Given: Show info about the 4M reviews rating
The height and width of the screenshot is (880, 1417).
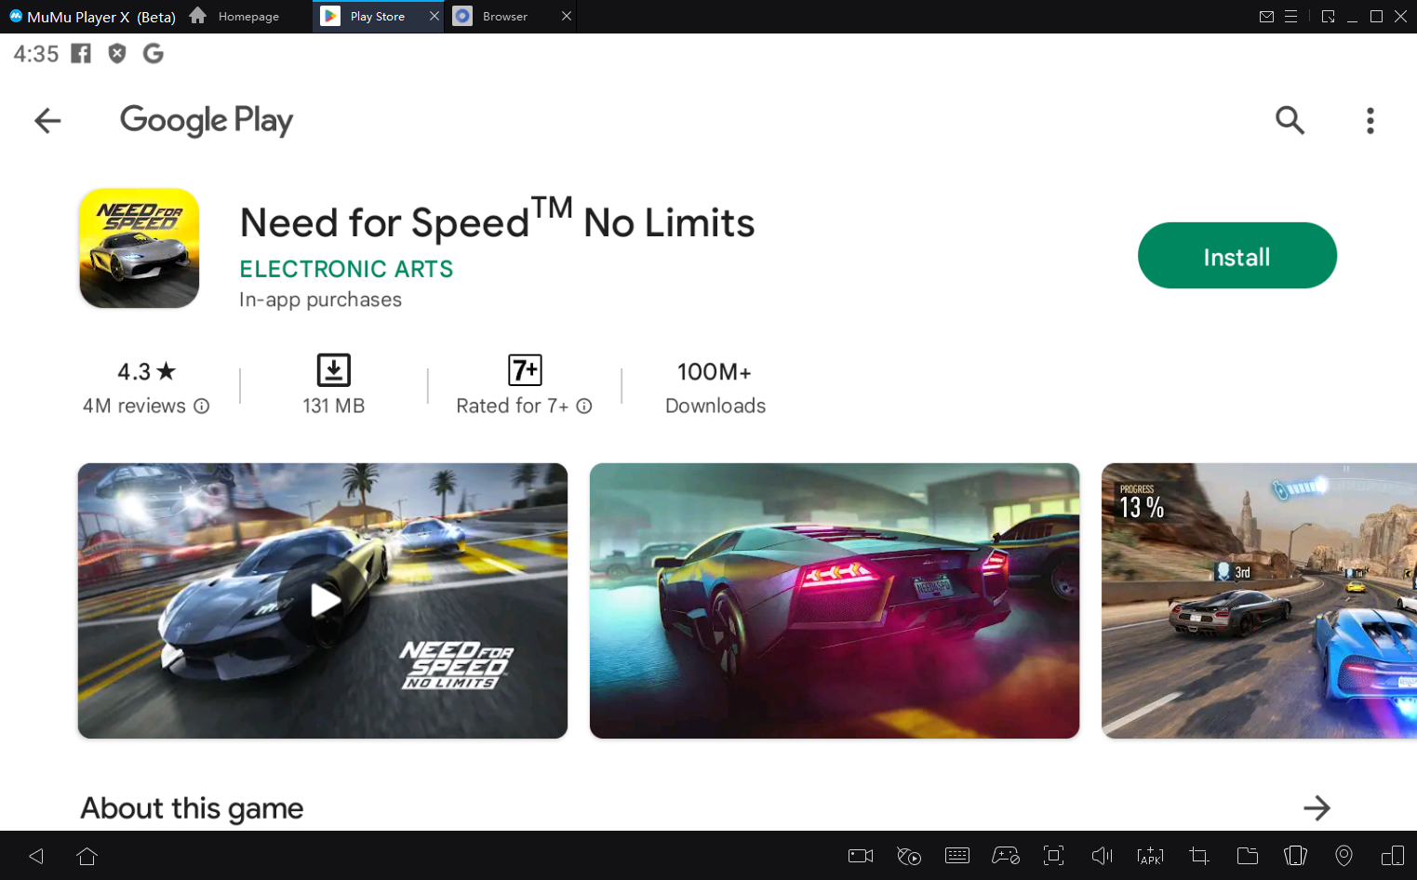Looking at the screenshot, I should tap(202, 407).
